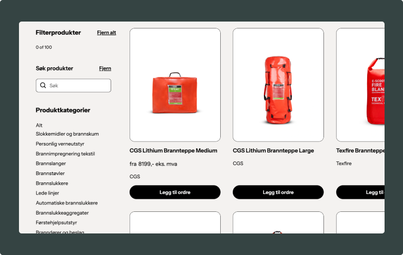This screenshot has width=403, height=255.
Task: Open the Førstehjelpsutstyr category
Action: [56, 223]
